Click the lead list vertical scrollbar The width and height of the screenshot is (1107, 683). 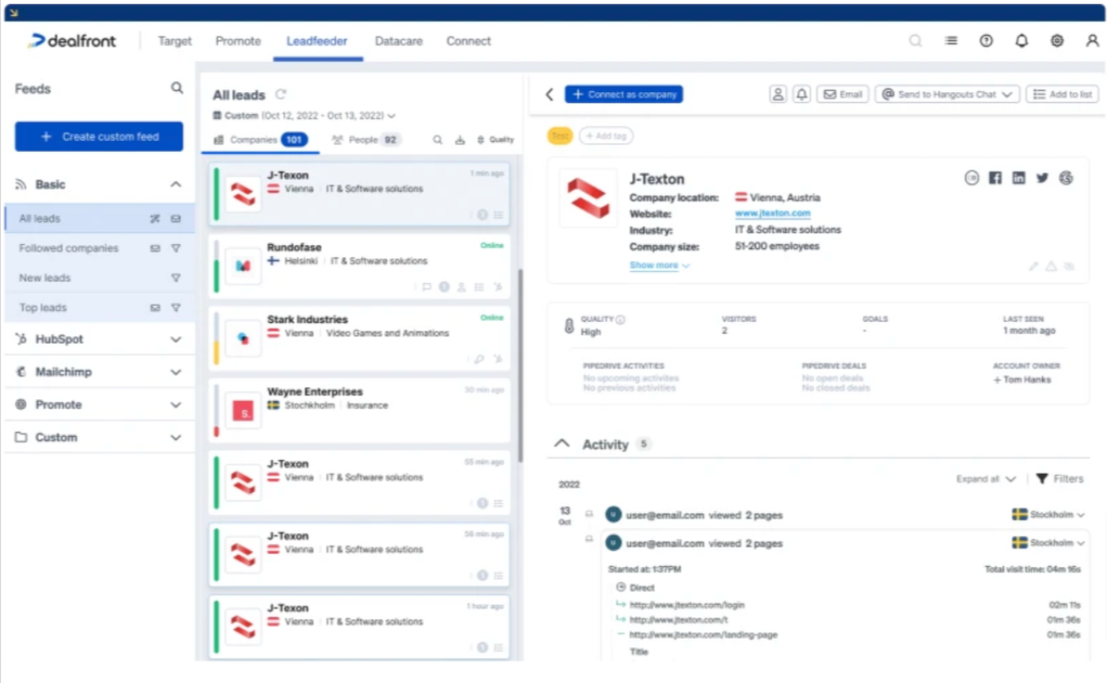point(521,366)
